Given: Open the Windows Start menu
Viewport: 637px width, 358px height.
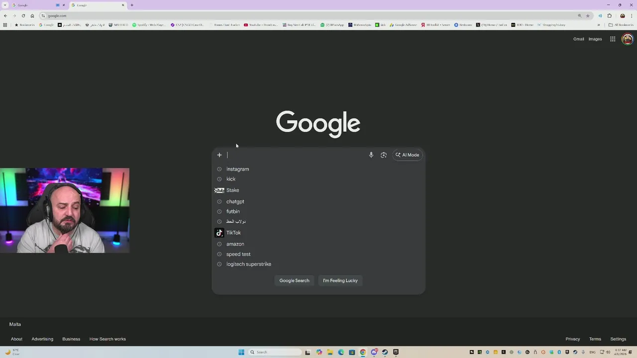Looking at the screenshot, I should coord(241,352).
